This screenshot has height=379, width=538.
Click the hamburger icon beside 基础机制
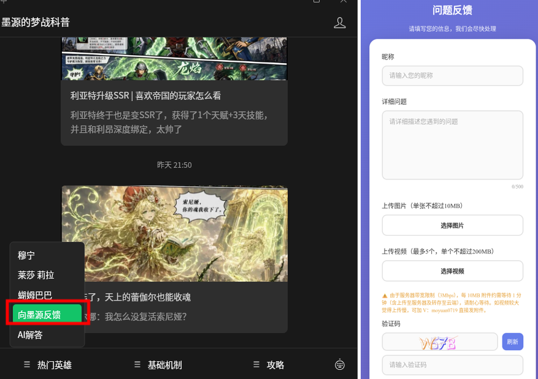(x=137, y=365)
